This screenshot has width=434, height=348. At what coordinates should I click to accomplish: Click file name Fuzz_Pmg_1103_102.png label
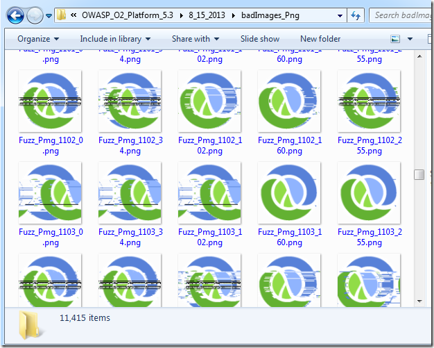pyautogui.click(x=210, y=237)
